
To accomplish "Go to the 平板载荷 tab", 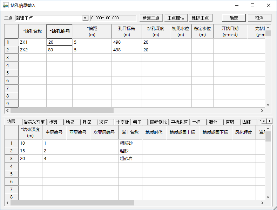I will [x=179, y=122].
